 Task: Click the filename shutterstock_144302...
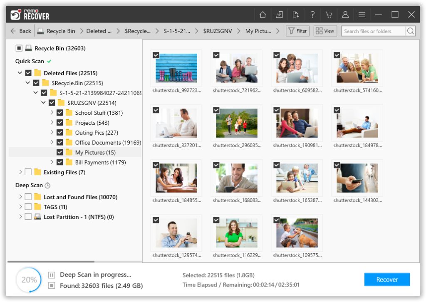point(357,201)
